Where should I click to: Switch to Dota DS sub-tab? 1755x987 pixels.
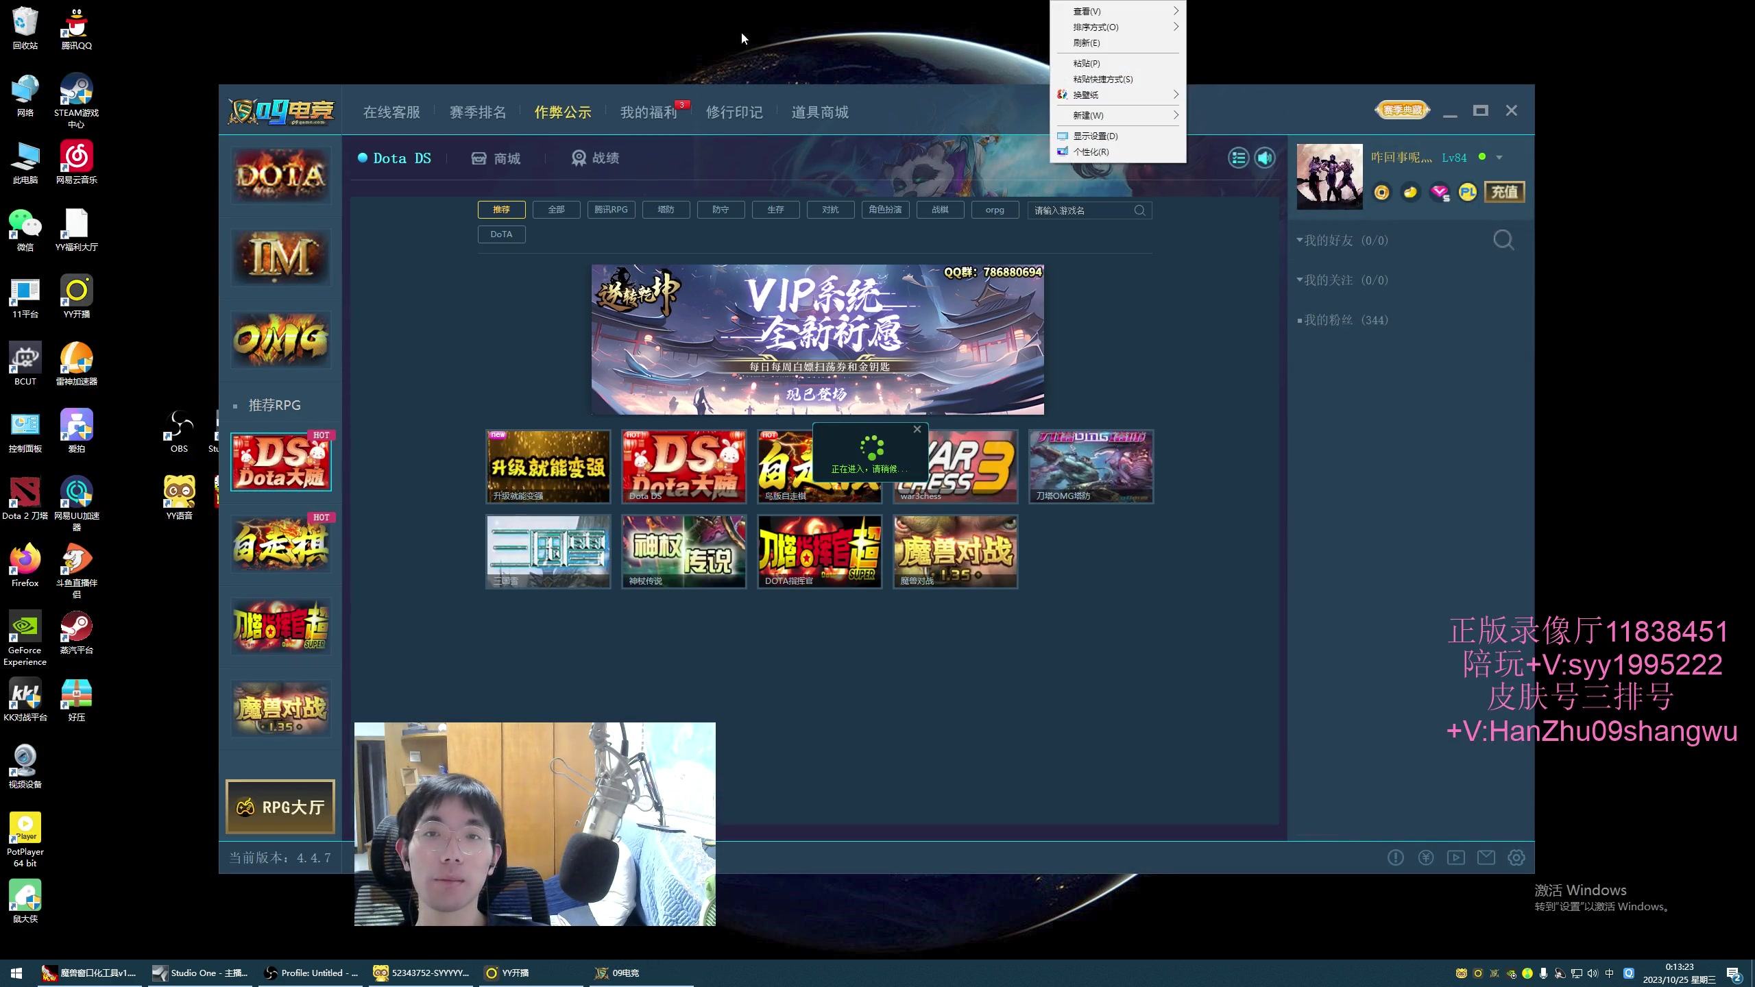pyautogui.click(x=395, y=158)
